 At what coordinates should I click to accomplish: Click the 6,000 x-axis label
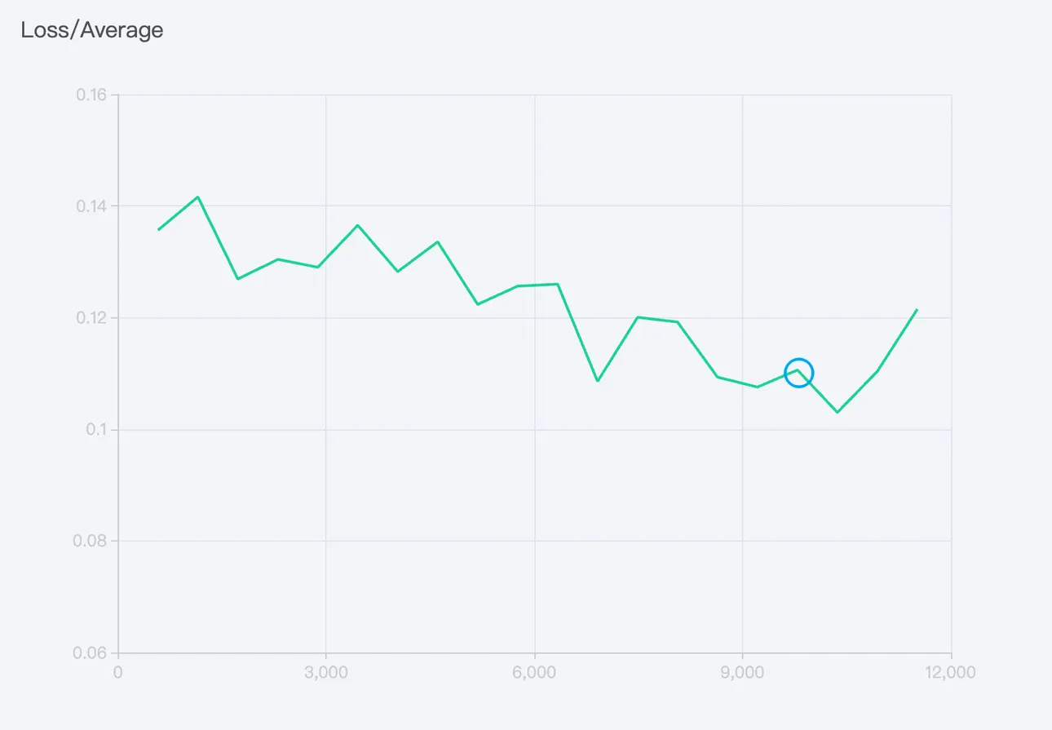(534, 673)
